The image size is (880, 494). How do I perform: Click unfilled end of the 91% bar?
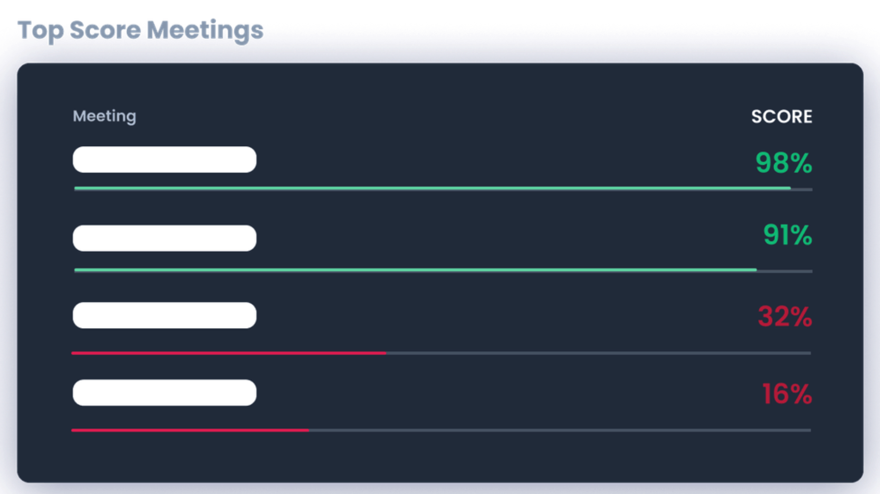784,271
